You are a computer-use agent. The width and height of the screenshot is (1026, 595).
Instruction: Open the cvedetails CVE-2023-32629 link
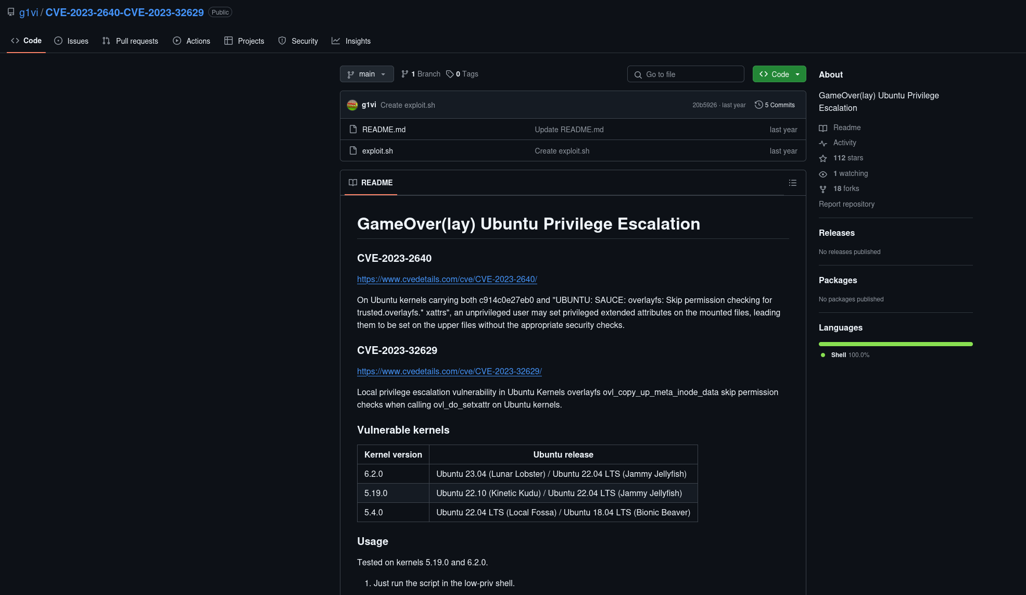tap(449, 371)
